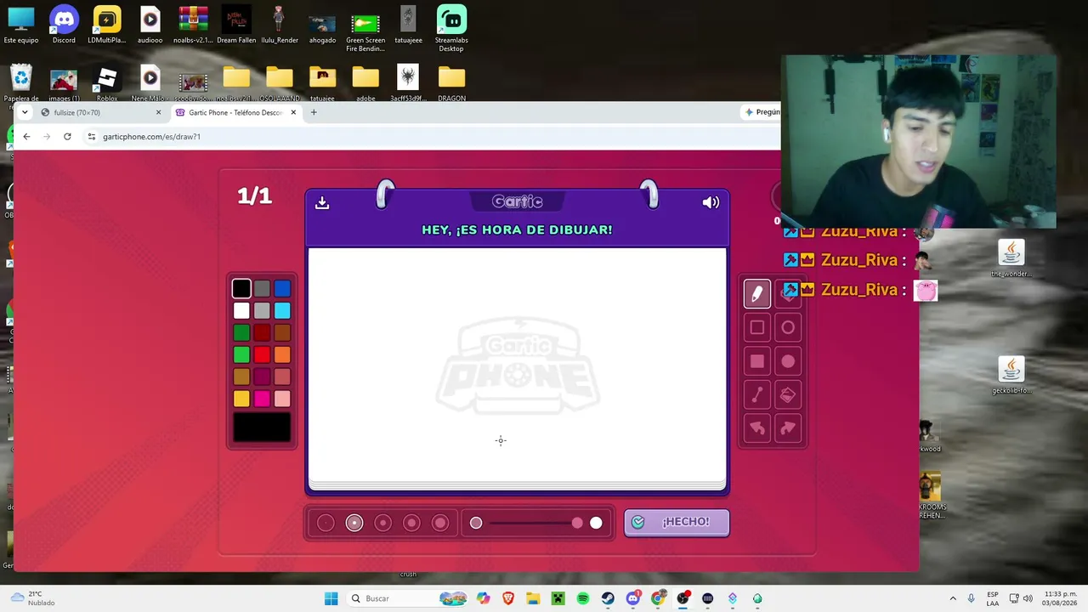
Task: Open the current color preview box
Action: point(262,428)
